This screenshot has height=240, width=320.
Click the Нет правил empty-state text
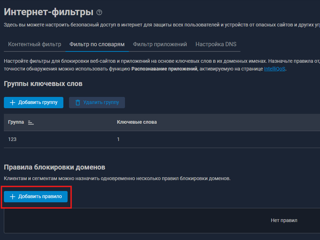284,220
